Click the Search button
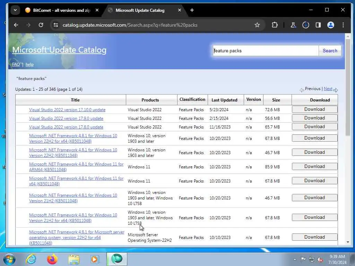355x266 pixels. (x=330, y=51)
